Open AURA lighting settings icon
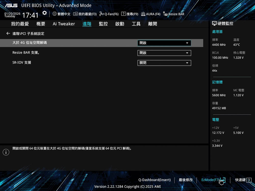 tap(143, 14)
